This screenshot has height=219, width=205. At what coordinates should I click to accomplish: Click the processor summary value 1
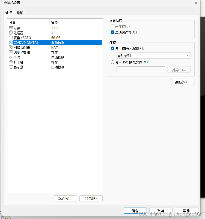52,33
